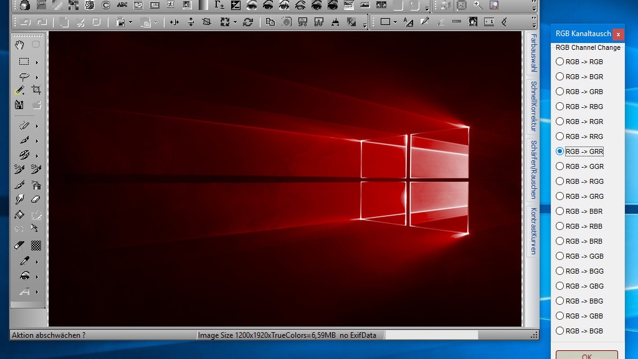Open the rectangle shape dropdown arrow

395,22
